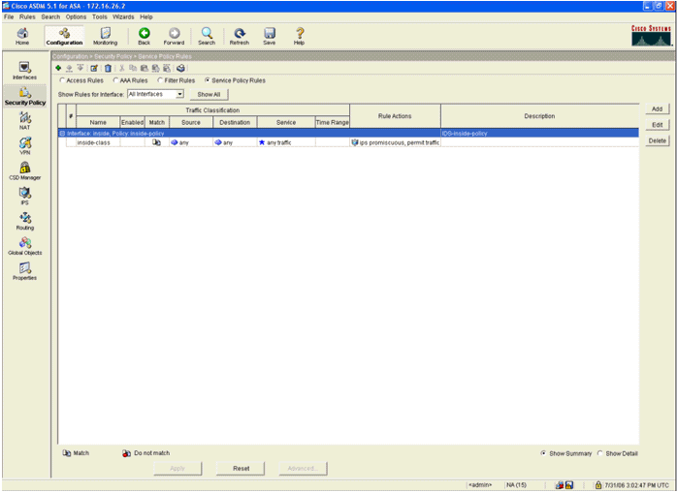Viewport: 677px width, 492px height.
Task: Click the 'any traffic' service cell
Action: 286,142
